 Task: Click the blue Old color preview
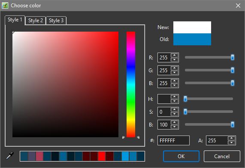pyautogui.click(x=192, y=39)
